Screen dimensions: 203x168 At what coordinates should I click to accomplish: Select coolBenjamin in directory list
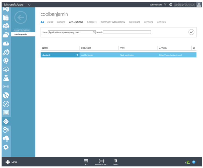(x=23, y=34)
